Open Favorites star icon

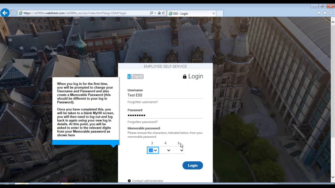[x=325, y=13]
